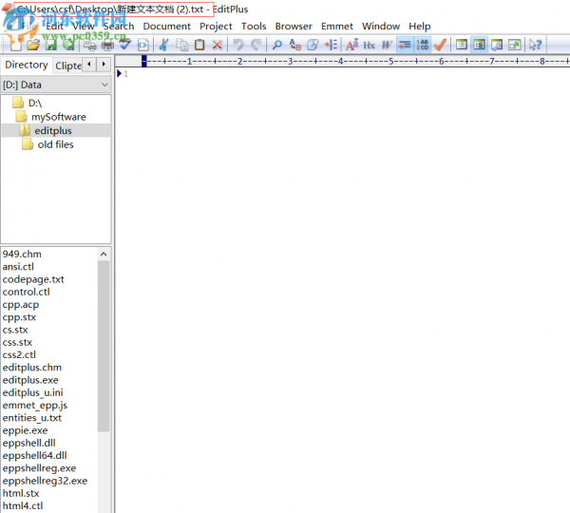Click the Paste clipboard icon
The height and width of the screenshot is (513, 570).
point(199,45)
